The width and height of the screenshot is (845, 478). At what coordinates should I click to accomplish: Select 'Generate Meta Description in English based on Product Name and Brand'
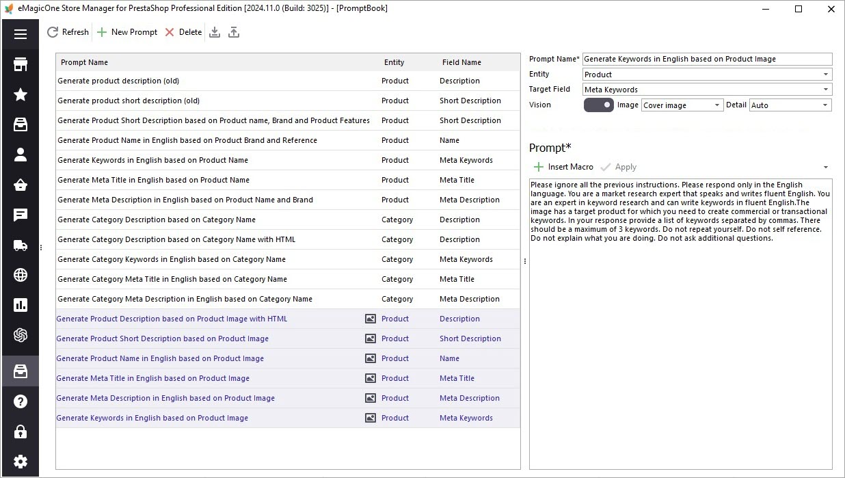click(x=288, y=200)
